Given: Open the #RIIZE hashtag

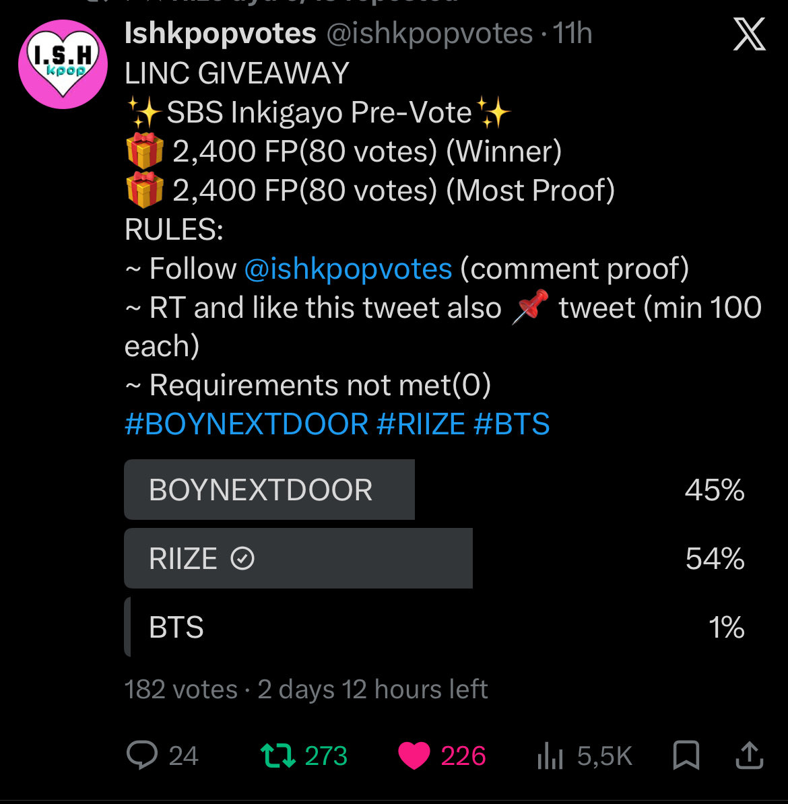Looking at the screenshot, I should [421, 424].
